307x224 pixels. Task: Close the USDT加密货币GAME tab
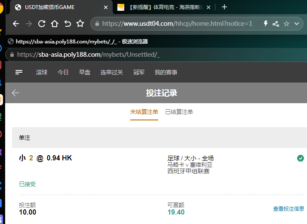click(106, 7)
